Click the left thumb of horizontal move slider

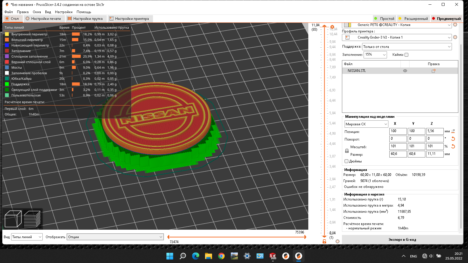(168, 237)
